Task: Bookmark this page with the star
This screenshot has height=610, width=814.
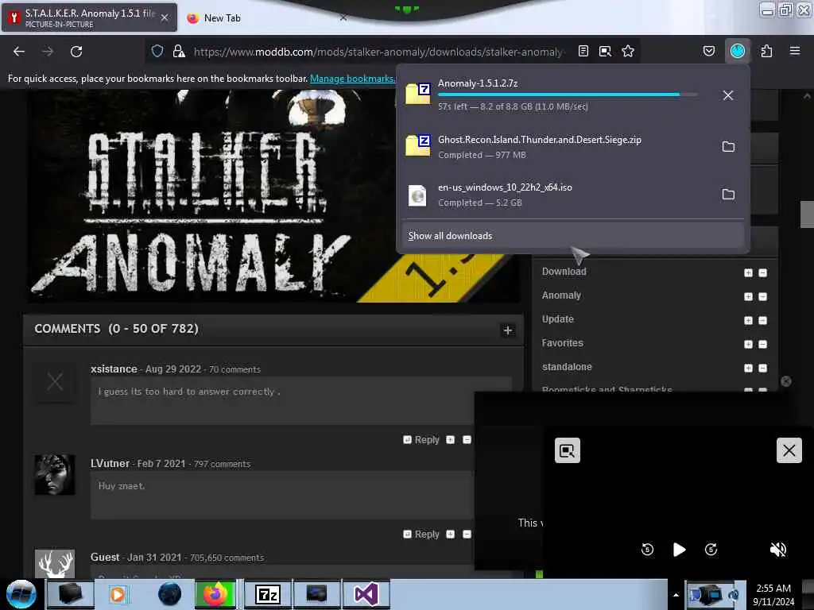Action: tap(628, 51)
